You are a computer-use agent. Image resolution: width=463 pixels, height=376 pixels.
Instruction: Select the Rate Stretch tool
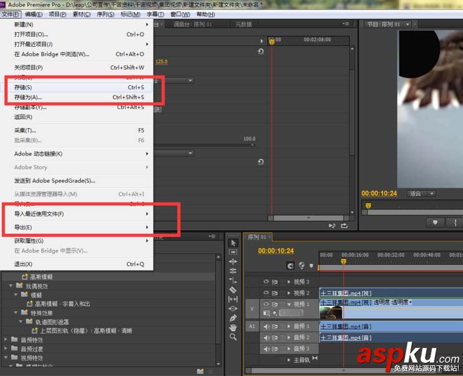tap(233, 281)
